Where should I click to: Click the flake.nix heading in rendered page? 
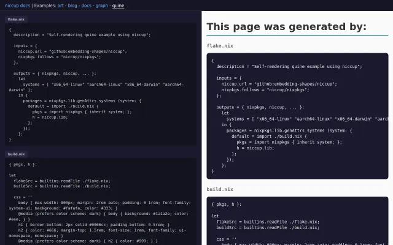[220, 46]
